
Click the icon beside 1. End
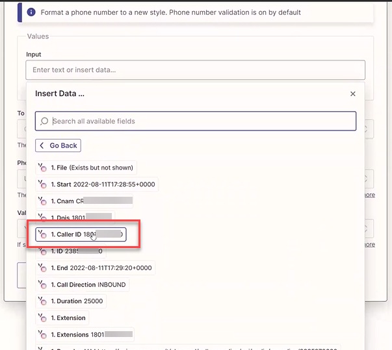click(x=42, y=268)
